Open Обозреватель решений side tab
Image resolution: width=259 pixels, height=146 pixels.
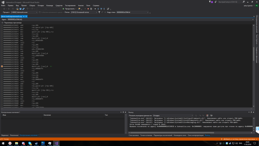pos(257,24)
